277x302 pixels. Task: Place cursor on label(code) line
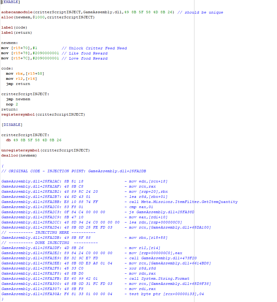(x=14, y=27)
